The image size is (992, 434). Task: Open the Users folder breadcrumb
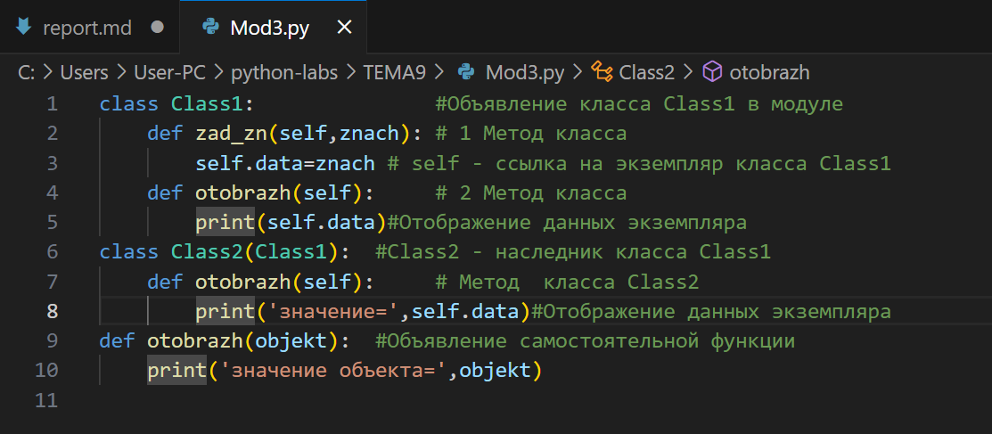(x=84, y=72)
